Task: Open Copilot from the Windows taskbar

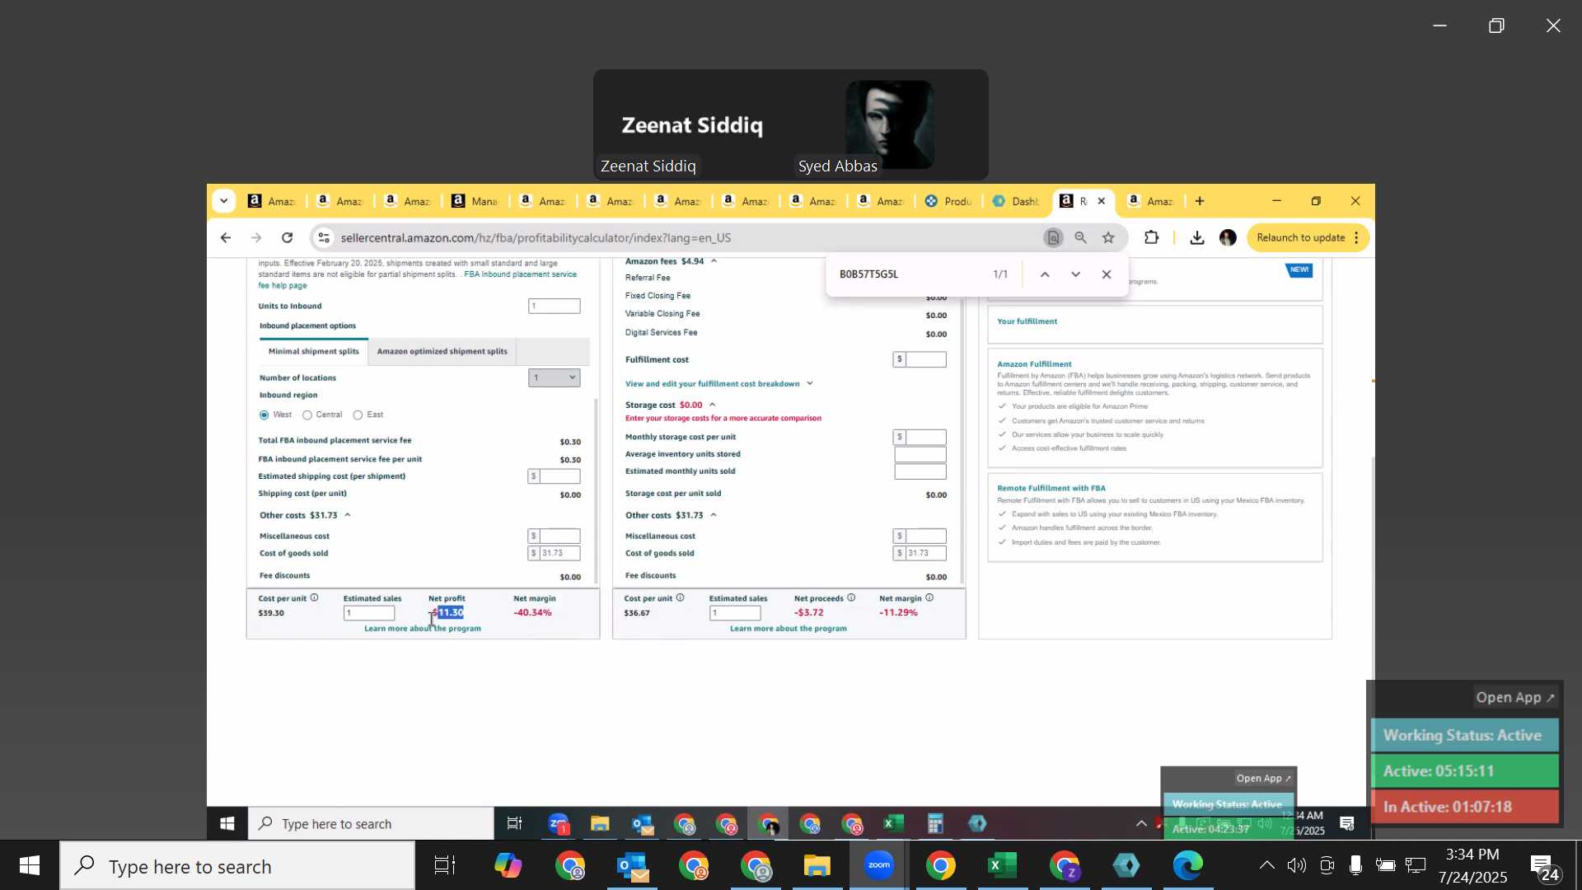Action: pyautogui.click(x=508, y=866)
